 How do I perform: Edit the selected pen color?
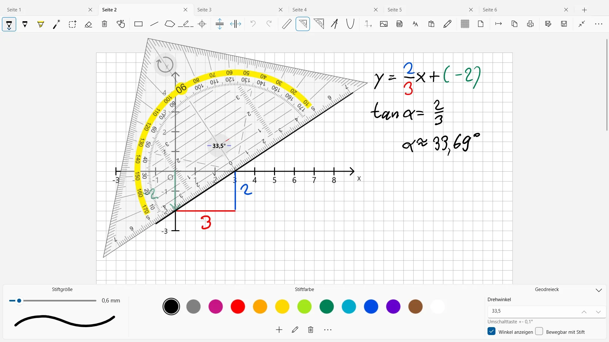tap(295, 330)
